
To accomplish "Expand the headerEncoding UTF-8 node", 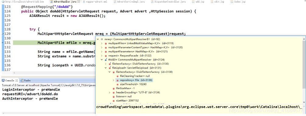I will 110,92.
